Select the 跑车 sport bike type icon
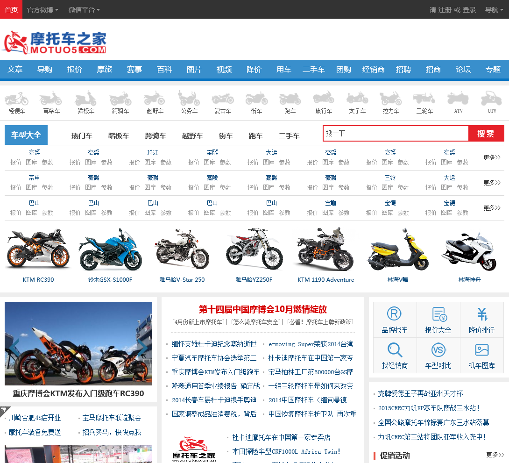509x463 pixels. coord(290,99)
